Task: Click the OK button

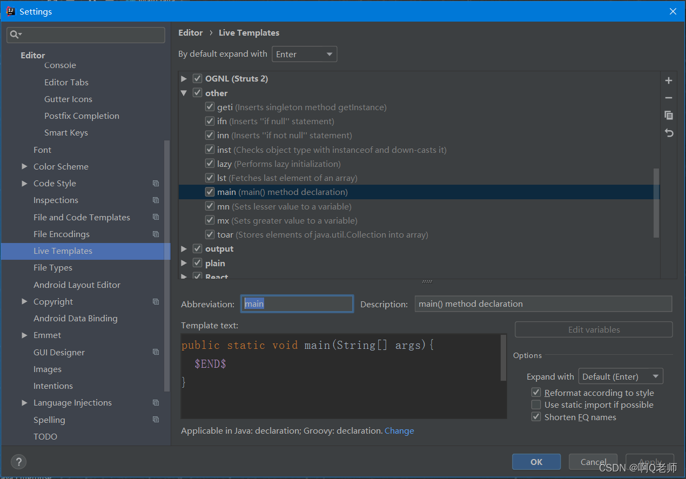Action: [536, 462]
